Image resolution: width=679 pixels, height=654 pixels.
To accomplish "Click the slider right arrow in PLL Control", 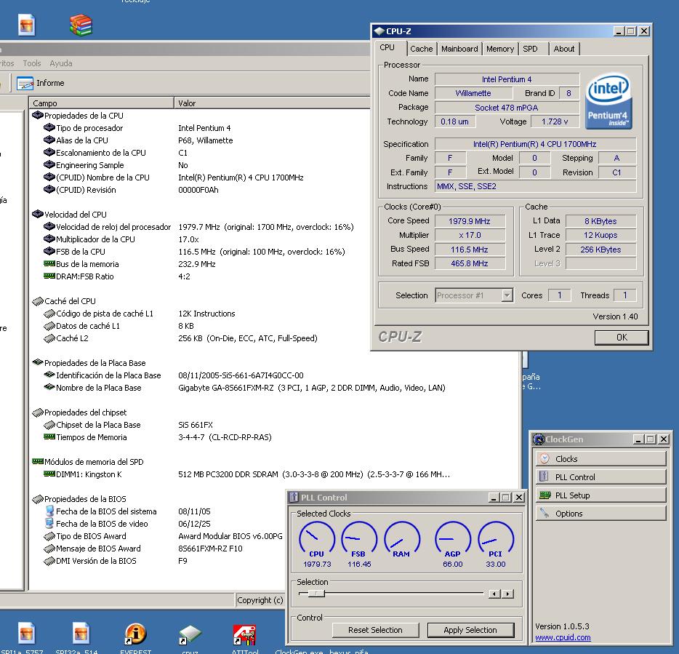I will 508,594.
